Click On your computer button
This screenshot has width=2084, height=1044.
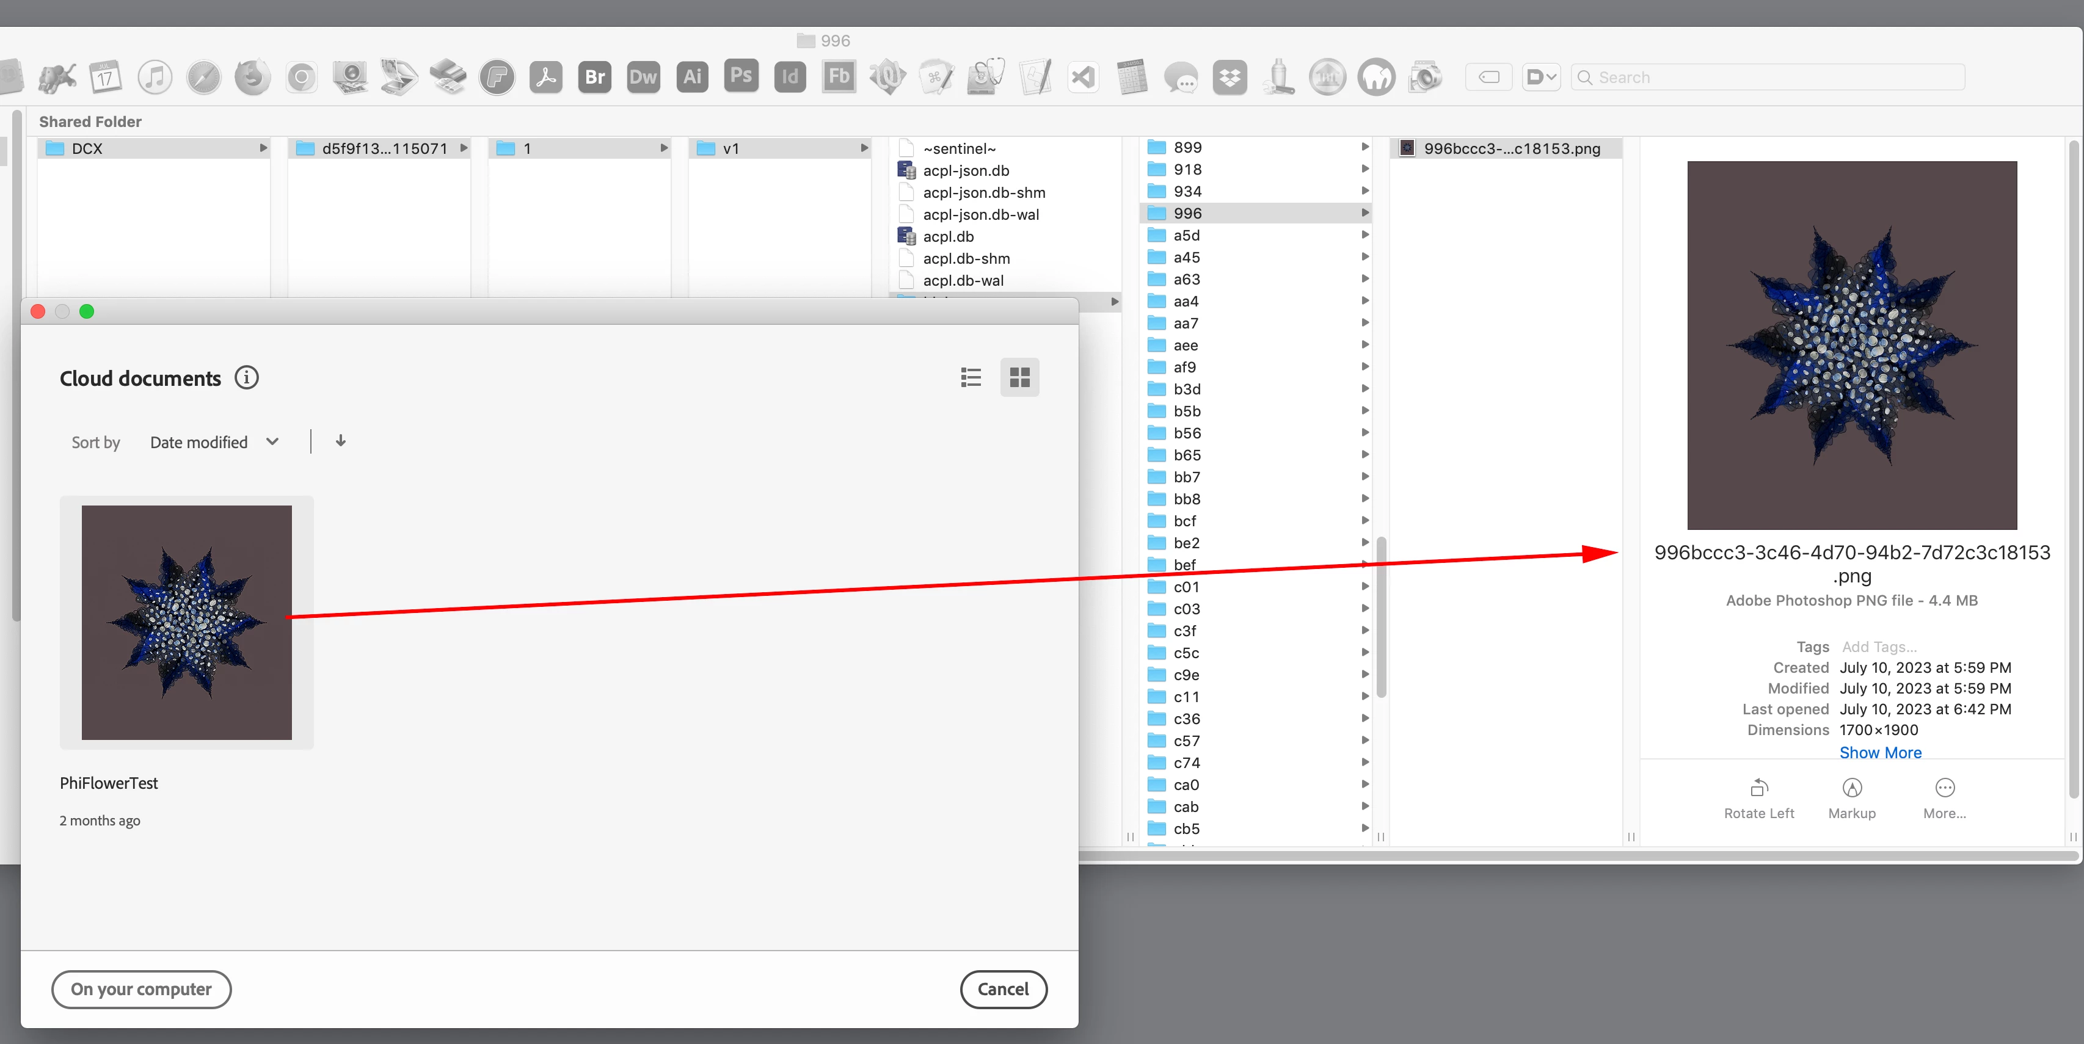(x=142, y=989)
